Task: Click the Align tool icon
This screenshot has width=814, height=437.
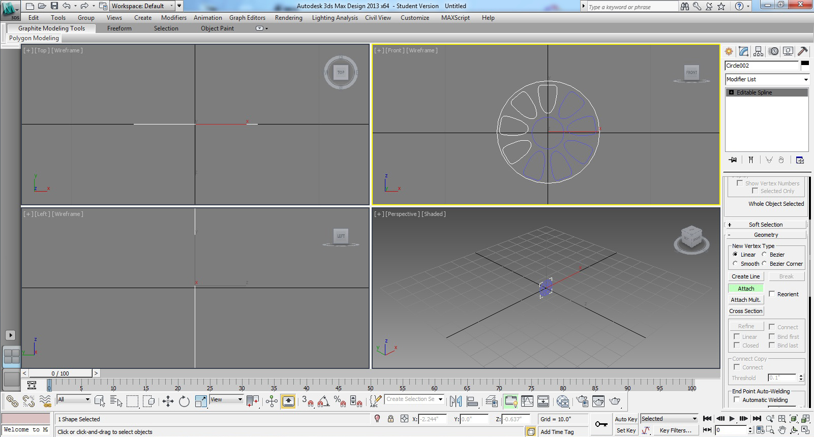Action: (472, 401)
